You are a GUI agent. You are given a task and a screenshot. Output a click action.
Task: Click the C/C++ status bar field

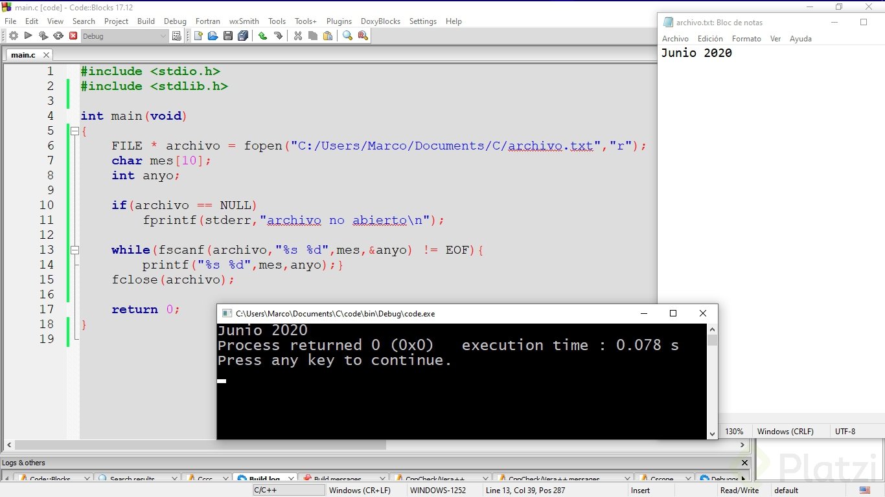[288, 491]
